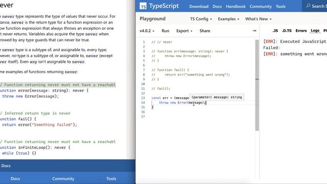The height and width of the screenshot is (184, 327).
Task: Click 'Executed JavaScript' error log line
Action: [x=295, y=41]
